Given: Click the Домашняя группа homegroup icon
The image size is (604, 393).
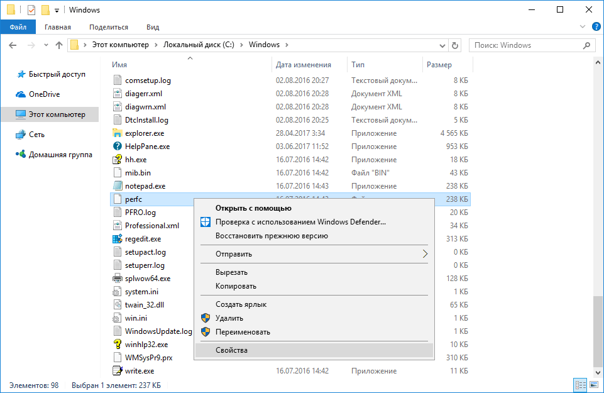Looking at the screenshot, I should point(20,154).
